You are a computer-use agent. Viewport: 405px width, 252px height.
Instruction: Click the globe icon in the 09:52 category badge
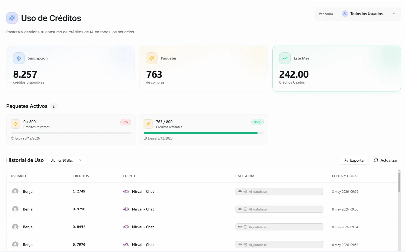pos(245,245)
